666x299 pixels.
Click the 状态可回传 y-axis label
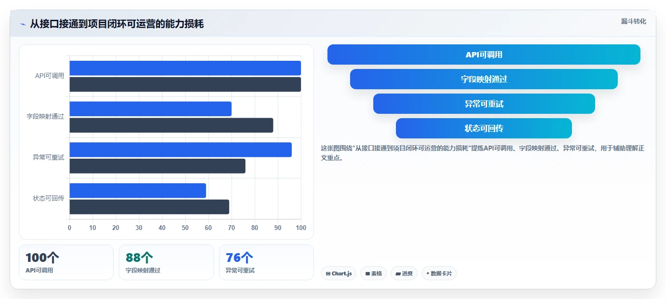click(48, 198)
